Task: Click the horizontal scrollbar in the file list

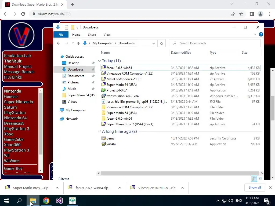Action: [180, 174]
